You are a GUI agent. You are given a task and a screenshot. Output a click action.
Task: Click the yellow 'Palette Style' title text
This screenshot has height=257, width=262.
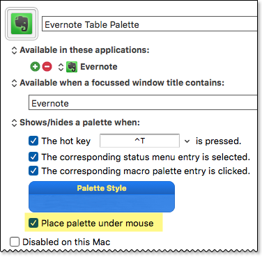[x=102, y=188]
